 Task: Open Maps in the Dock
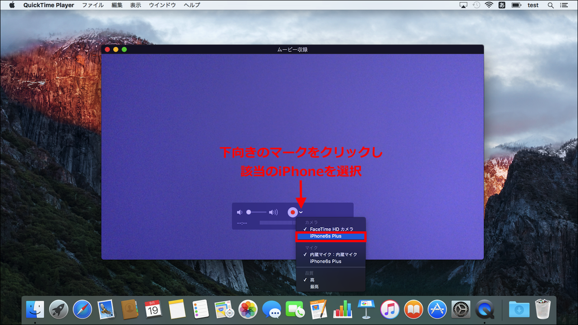tap(224, 309)
